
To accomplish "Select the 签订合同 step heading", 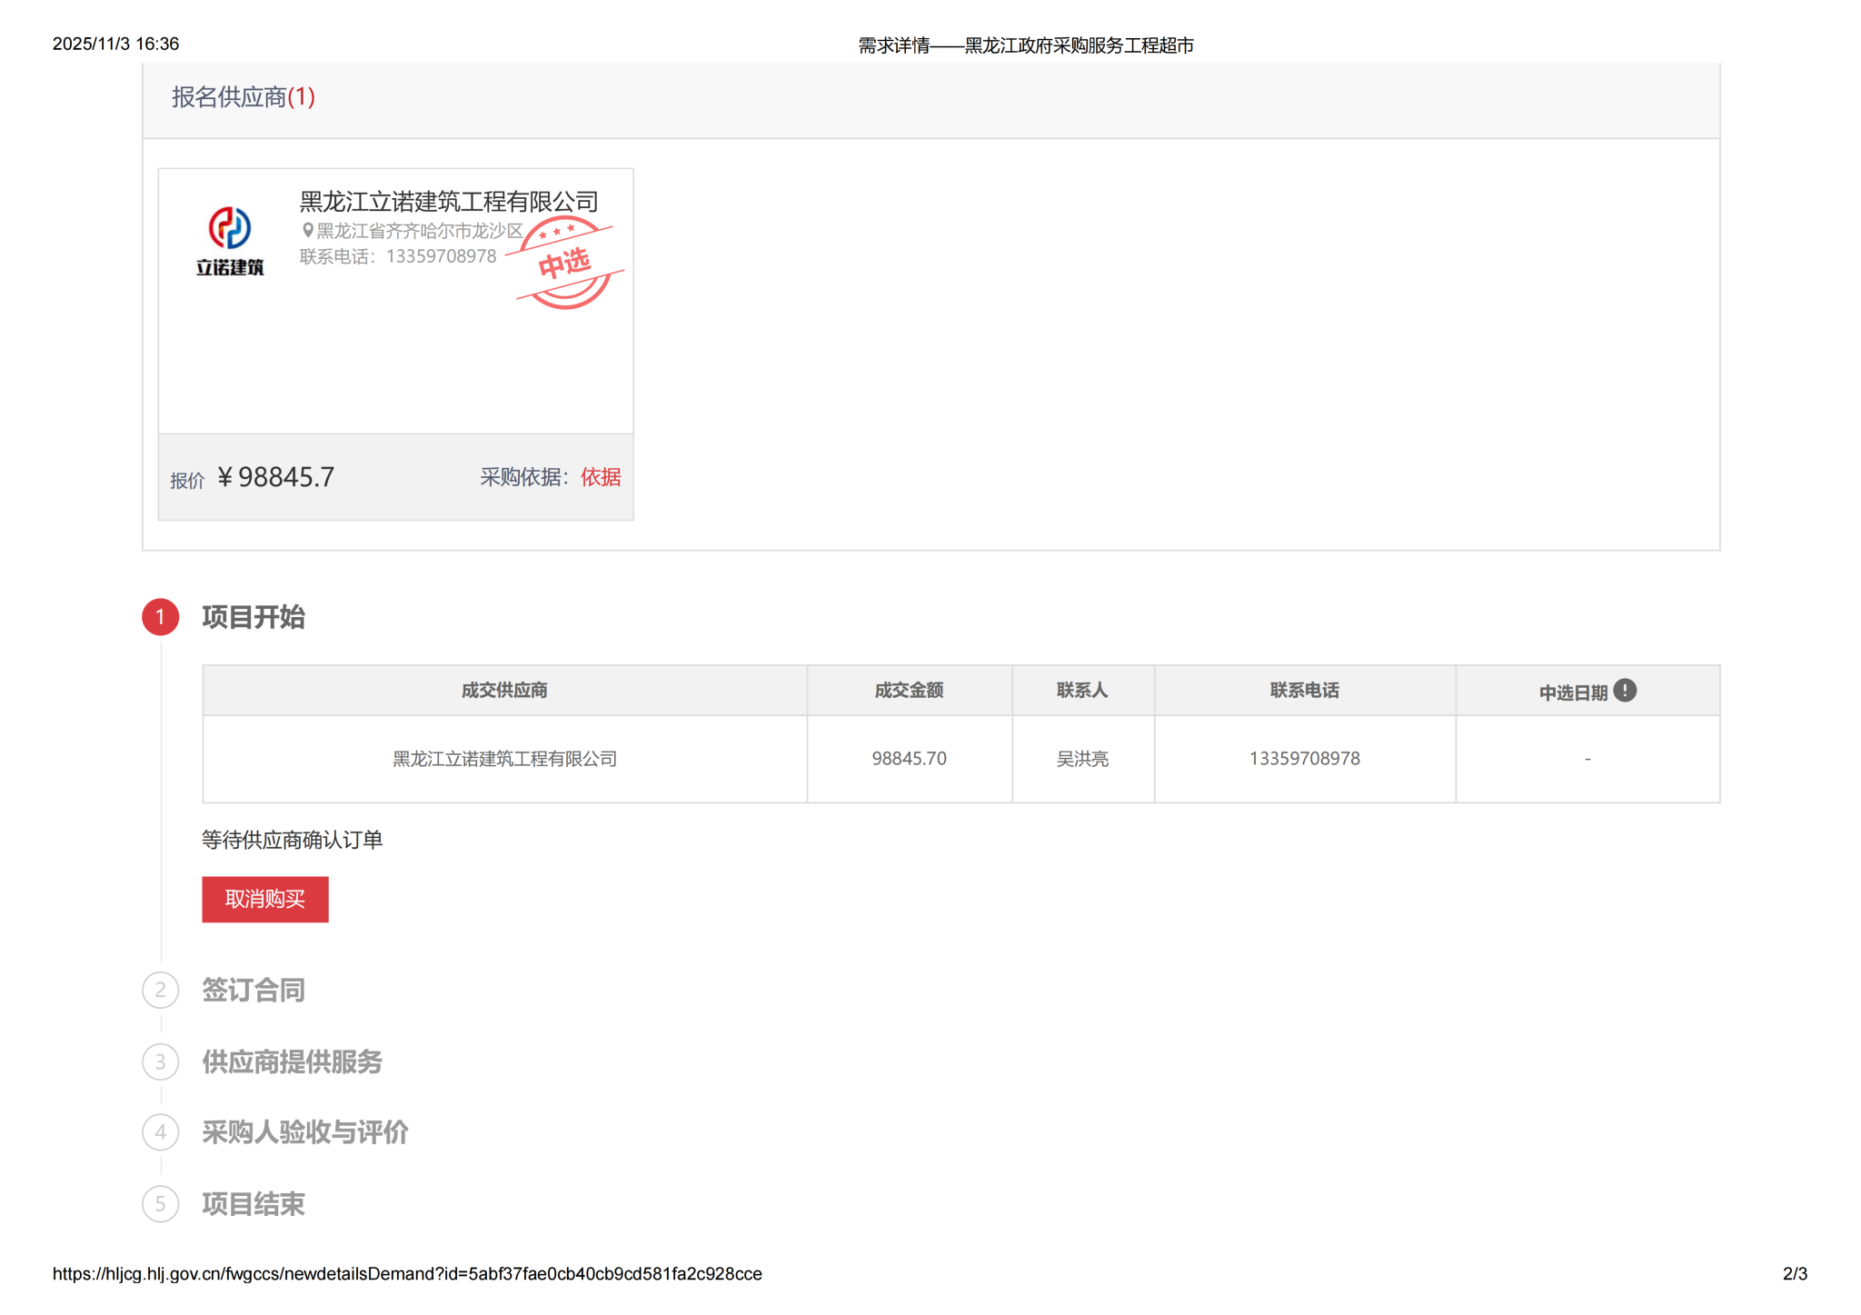I will (254, 990).
